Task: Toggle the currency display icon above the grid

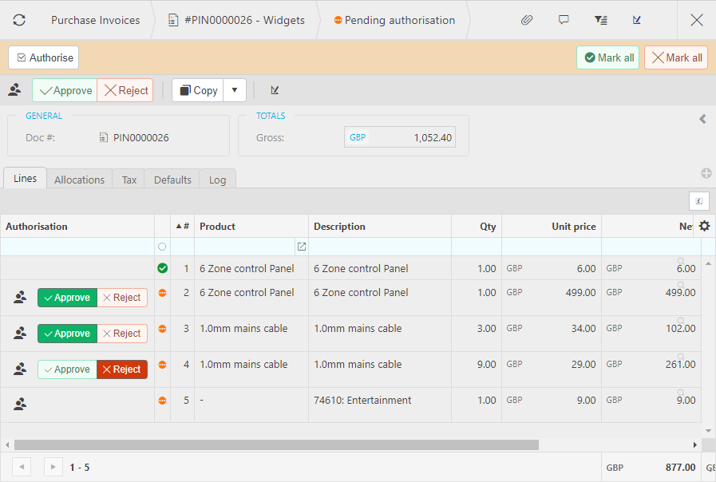Action: tap(698, 201)
